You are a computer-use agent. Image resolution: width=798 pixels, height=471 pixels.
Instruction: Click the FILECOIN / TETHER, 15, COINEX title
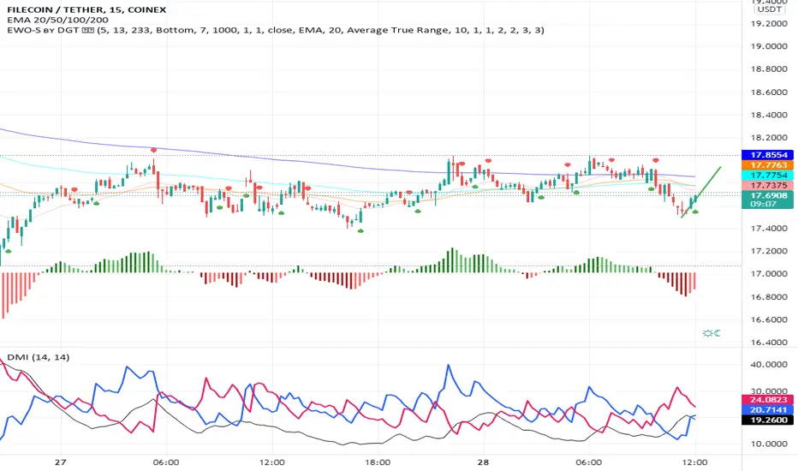[86, 9]
